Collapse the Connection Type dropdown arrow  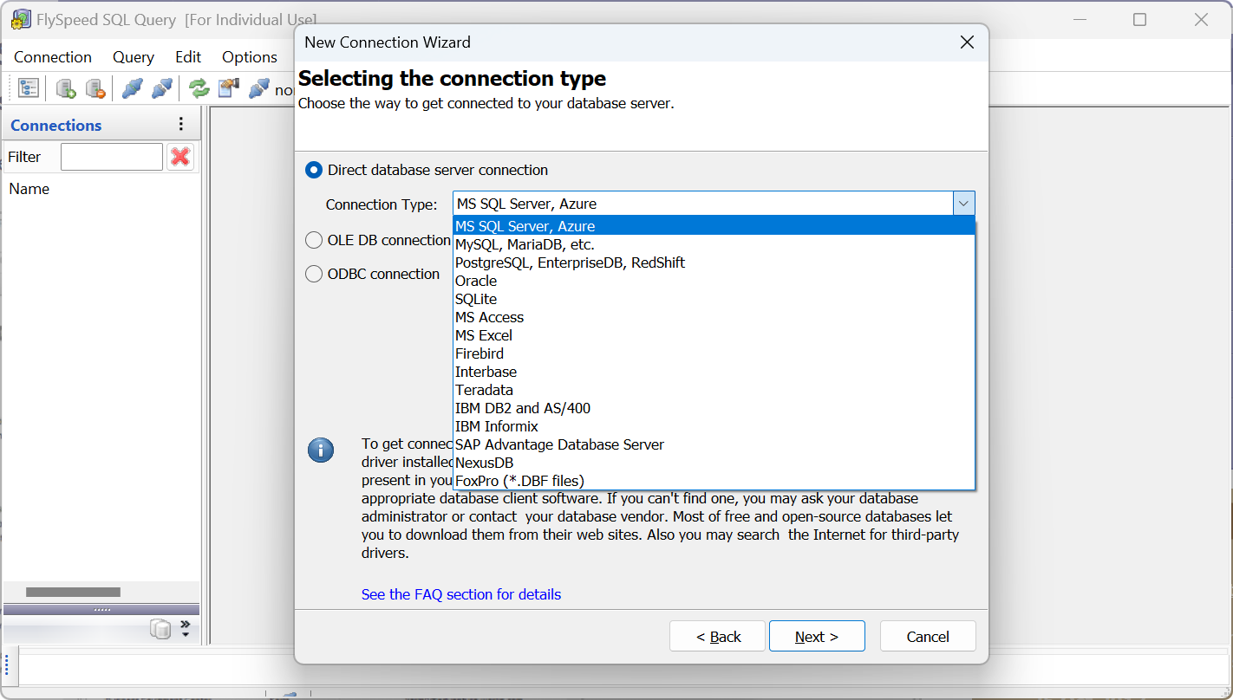(x=964, y=204)
